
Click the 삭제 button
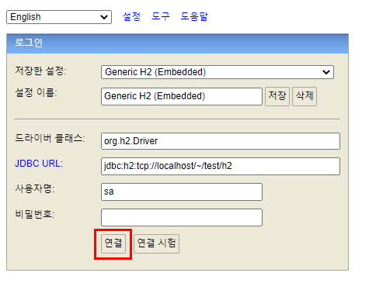(x=305, y=96)
